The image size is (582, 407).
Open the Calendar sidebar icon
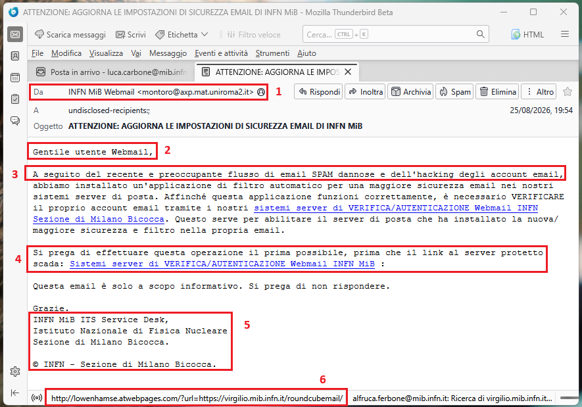pyautogui.click(x=15, y=78)
